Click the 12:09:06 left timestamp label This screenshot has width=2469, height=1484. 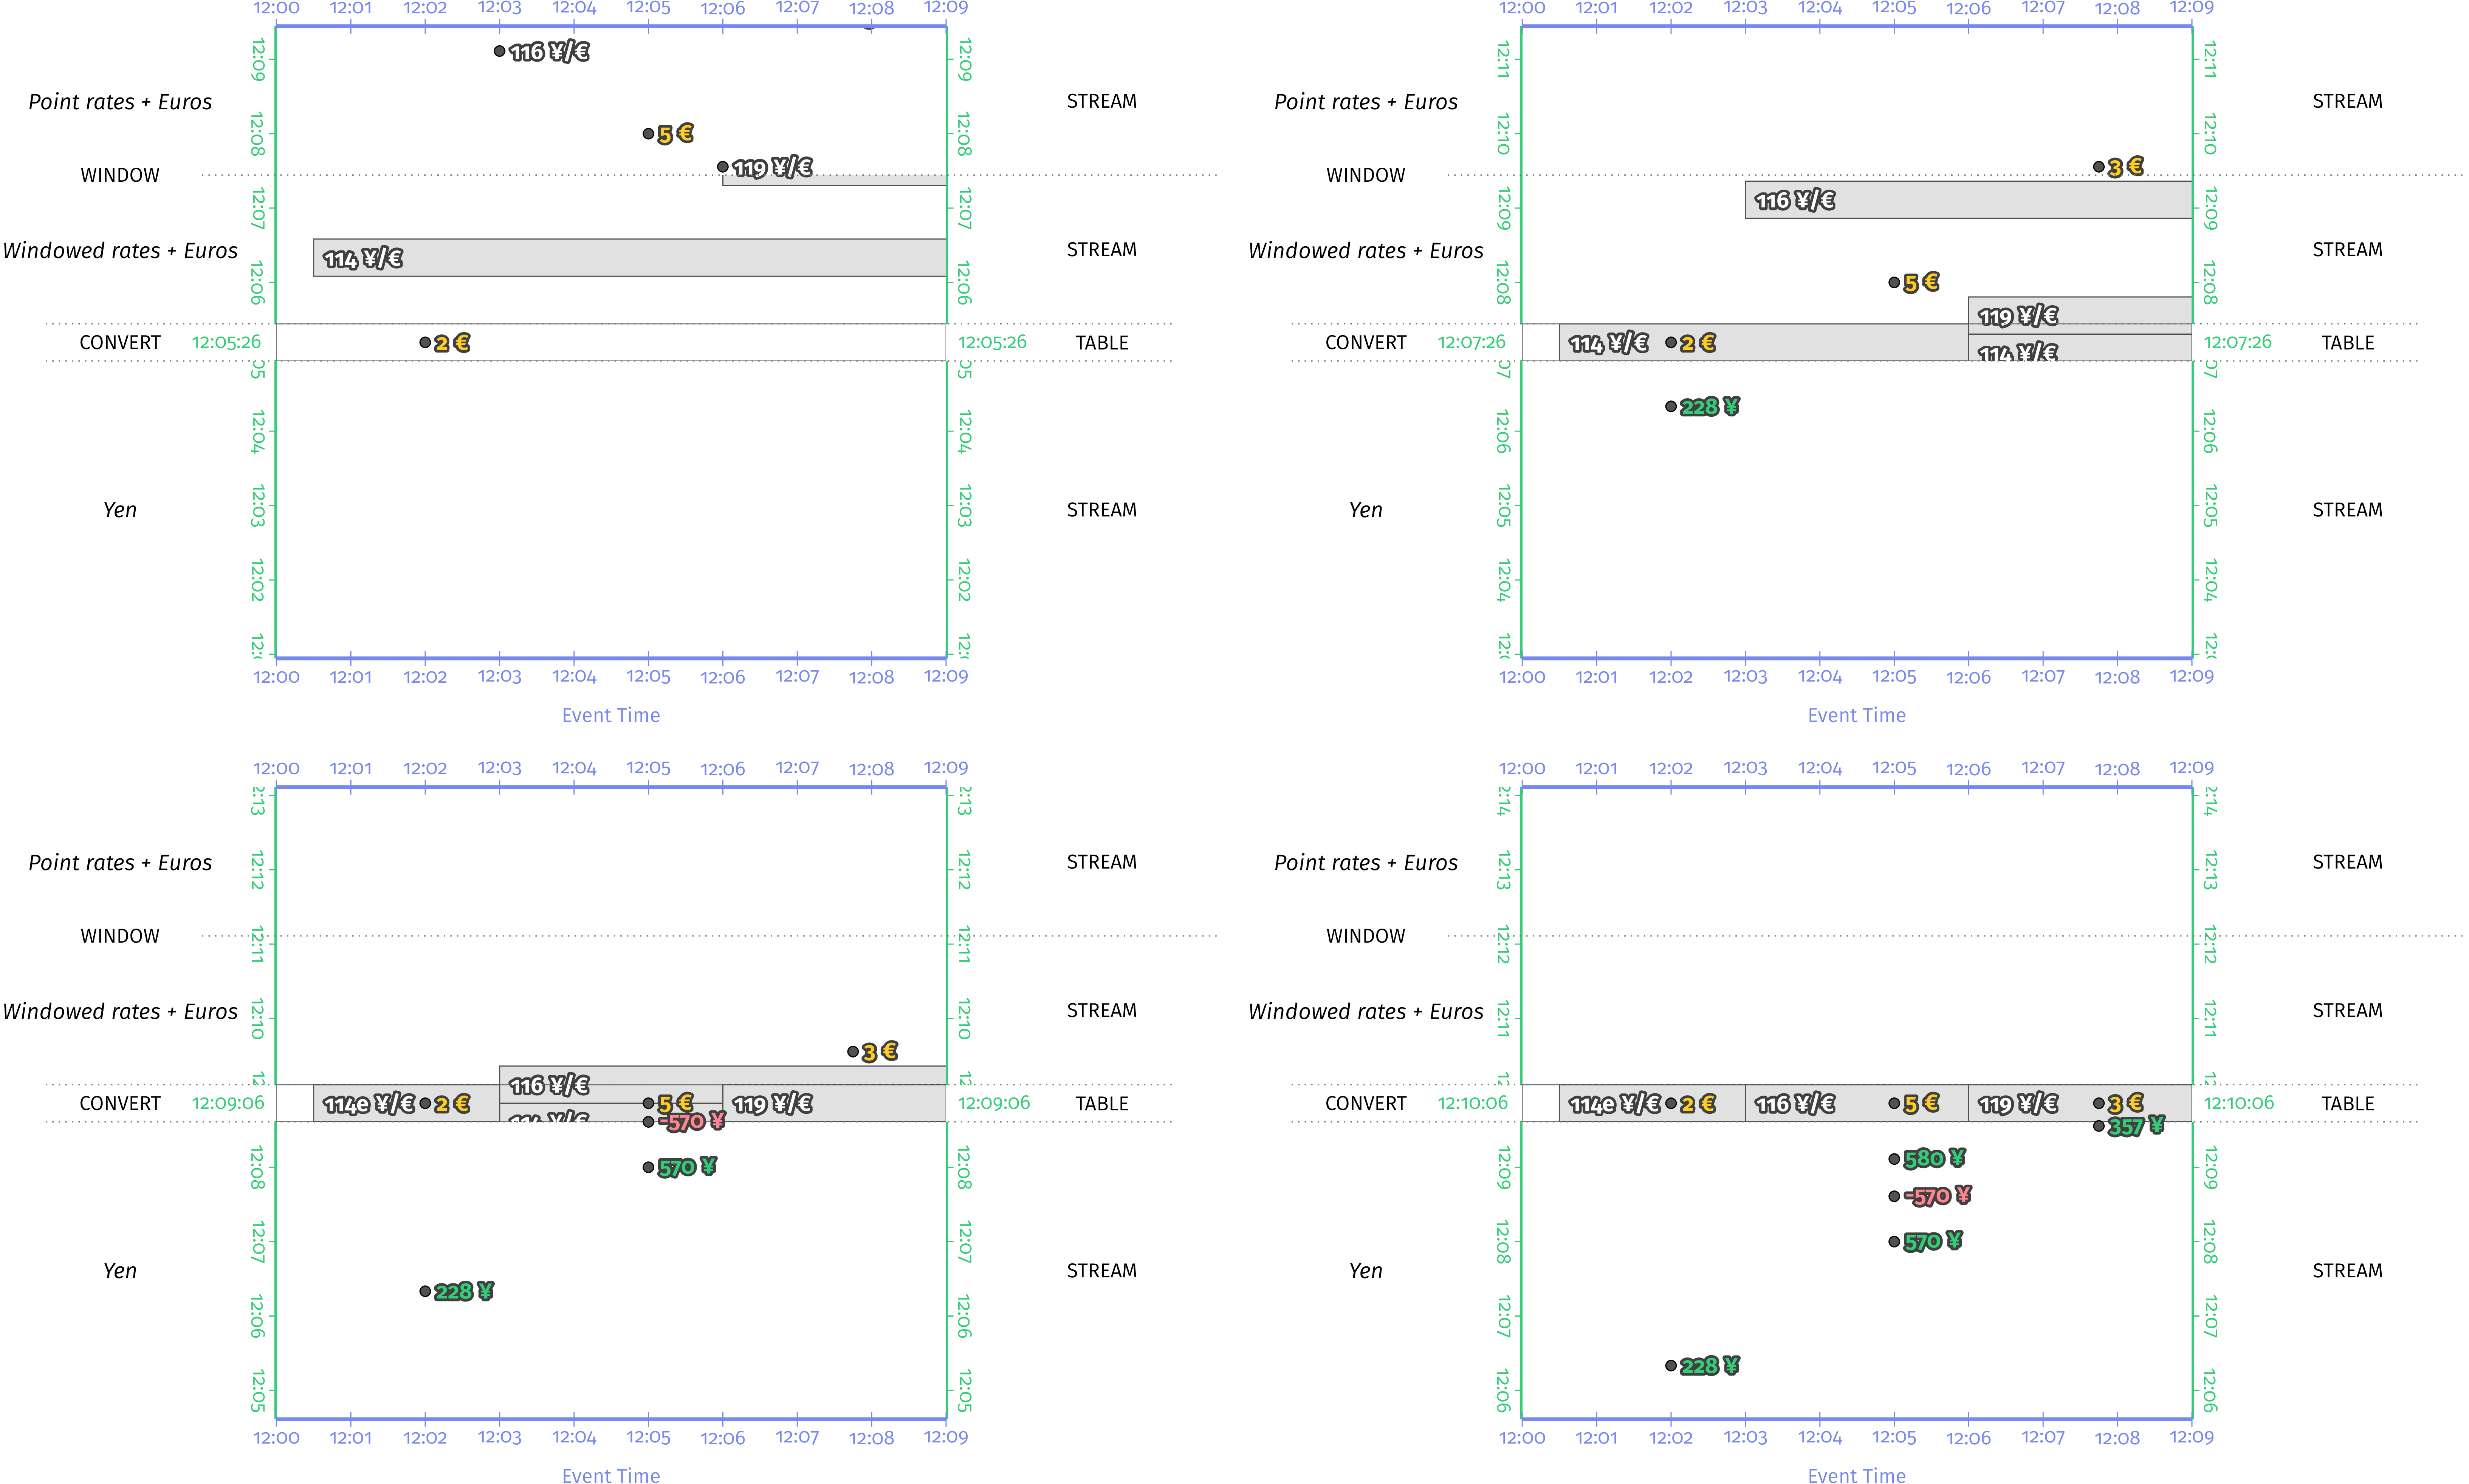228,1103
